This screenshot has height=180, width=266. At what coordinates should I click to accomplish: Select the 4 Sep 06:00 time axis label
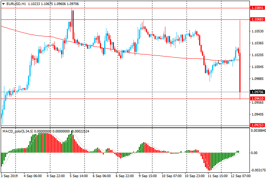(33, 176)
